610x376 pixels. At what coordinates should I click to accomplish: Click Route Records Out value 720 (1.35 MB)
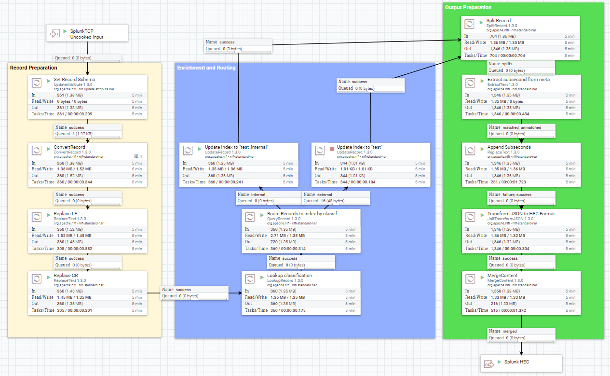coord(283,242)
